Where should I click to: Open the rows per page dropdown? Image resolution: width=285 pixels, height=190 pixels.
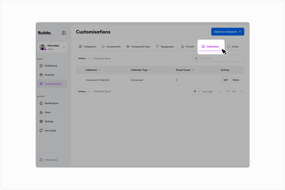tap(197, 91)
